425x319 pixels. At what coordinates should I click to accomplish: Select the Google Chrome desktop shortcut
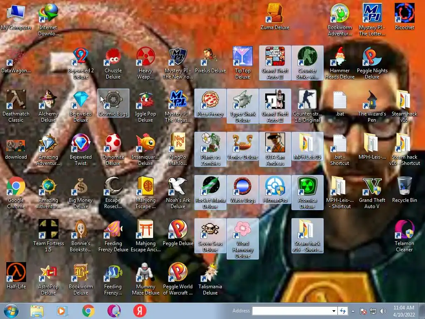[16, 193]
